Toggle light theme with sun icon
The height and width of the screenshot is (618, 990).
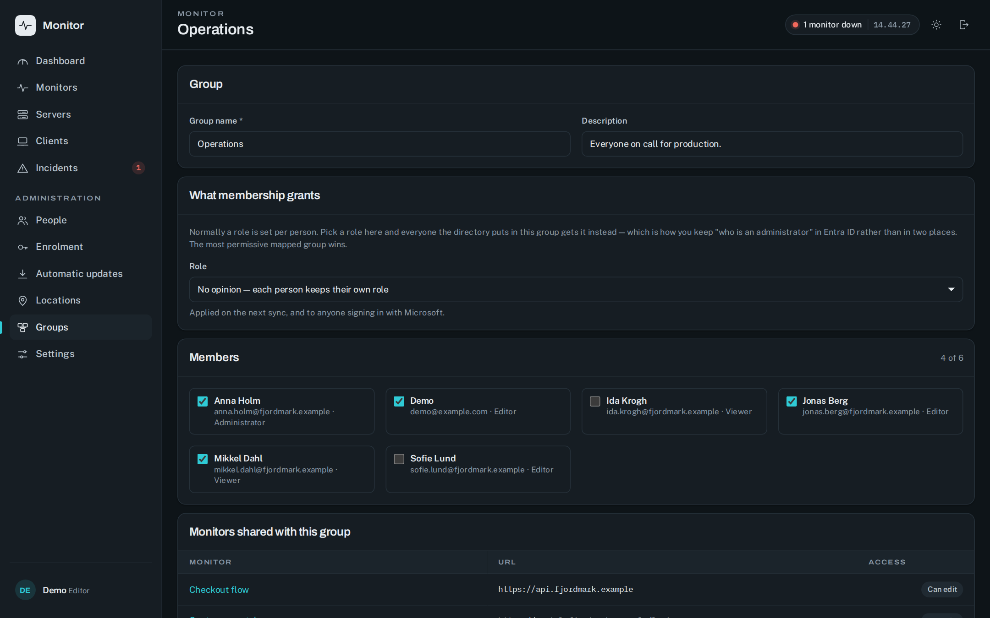coord(936,25)
